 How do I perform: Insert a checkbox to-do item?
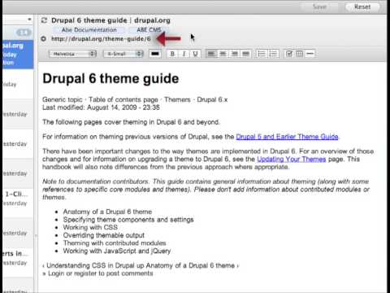pos(289,54)
